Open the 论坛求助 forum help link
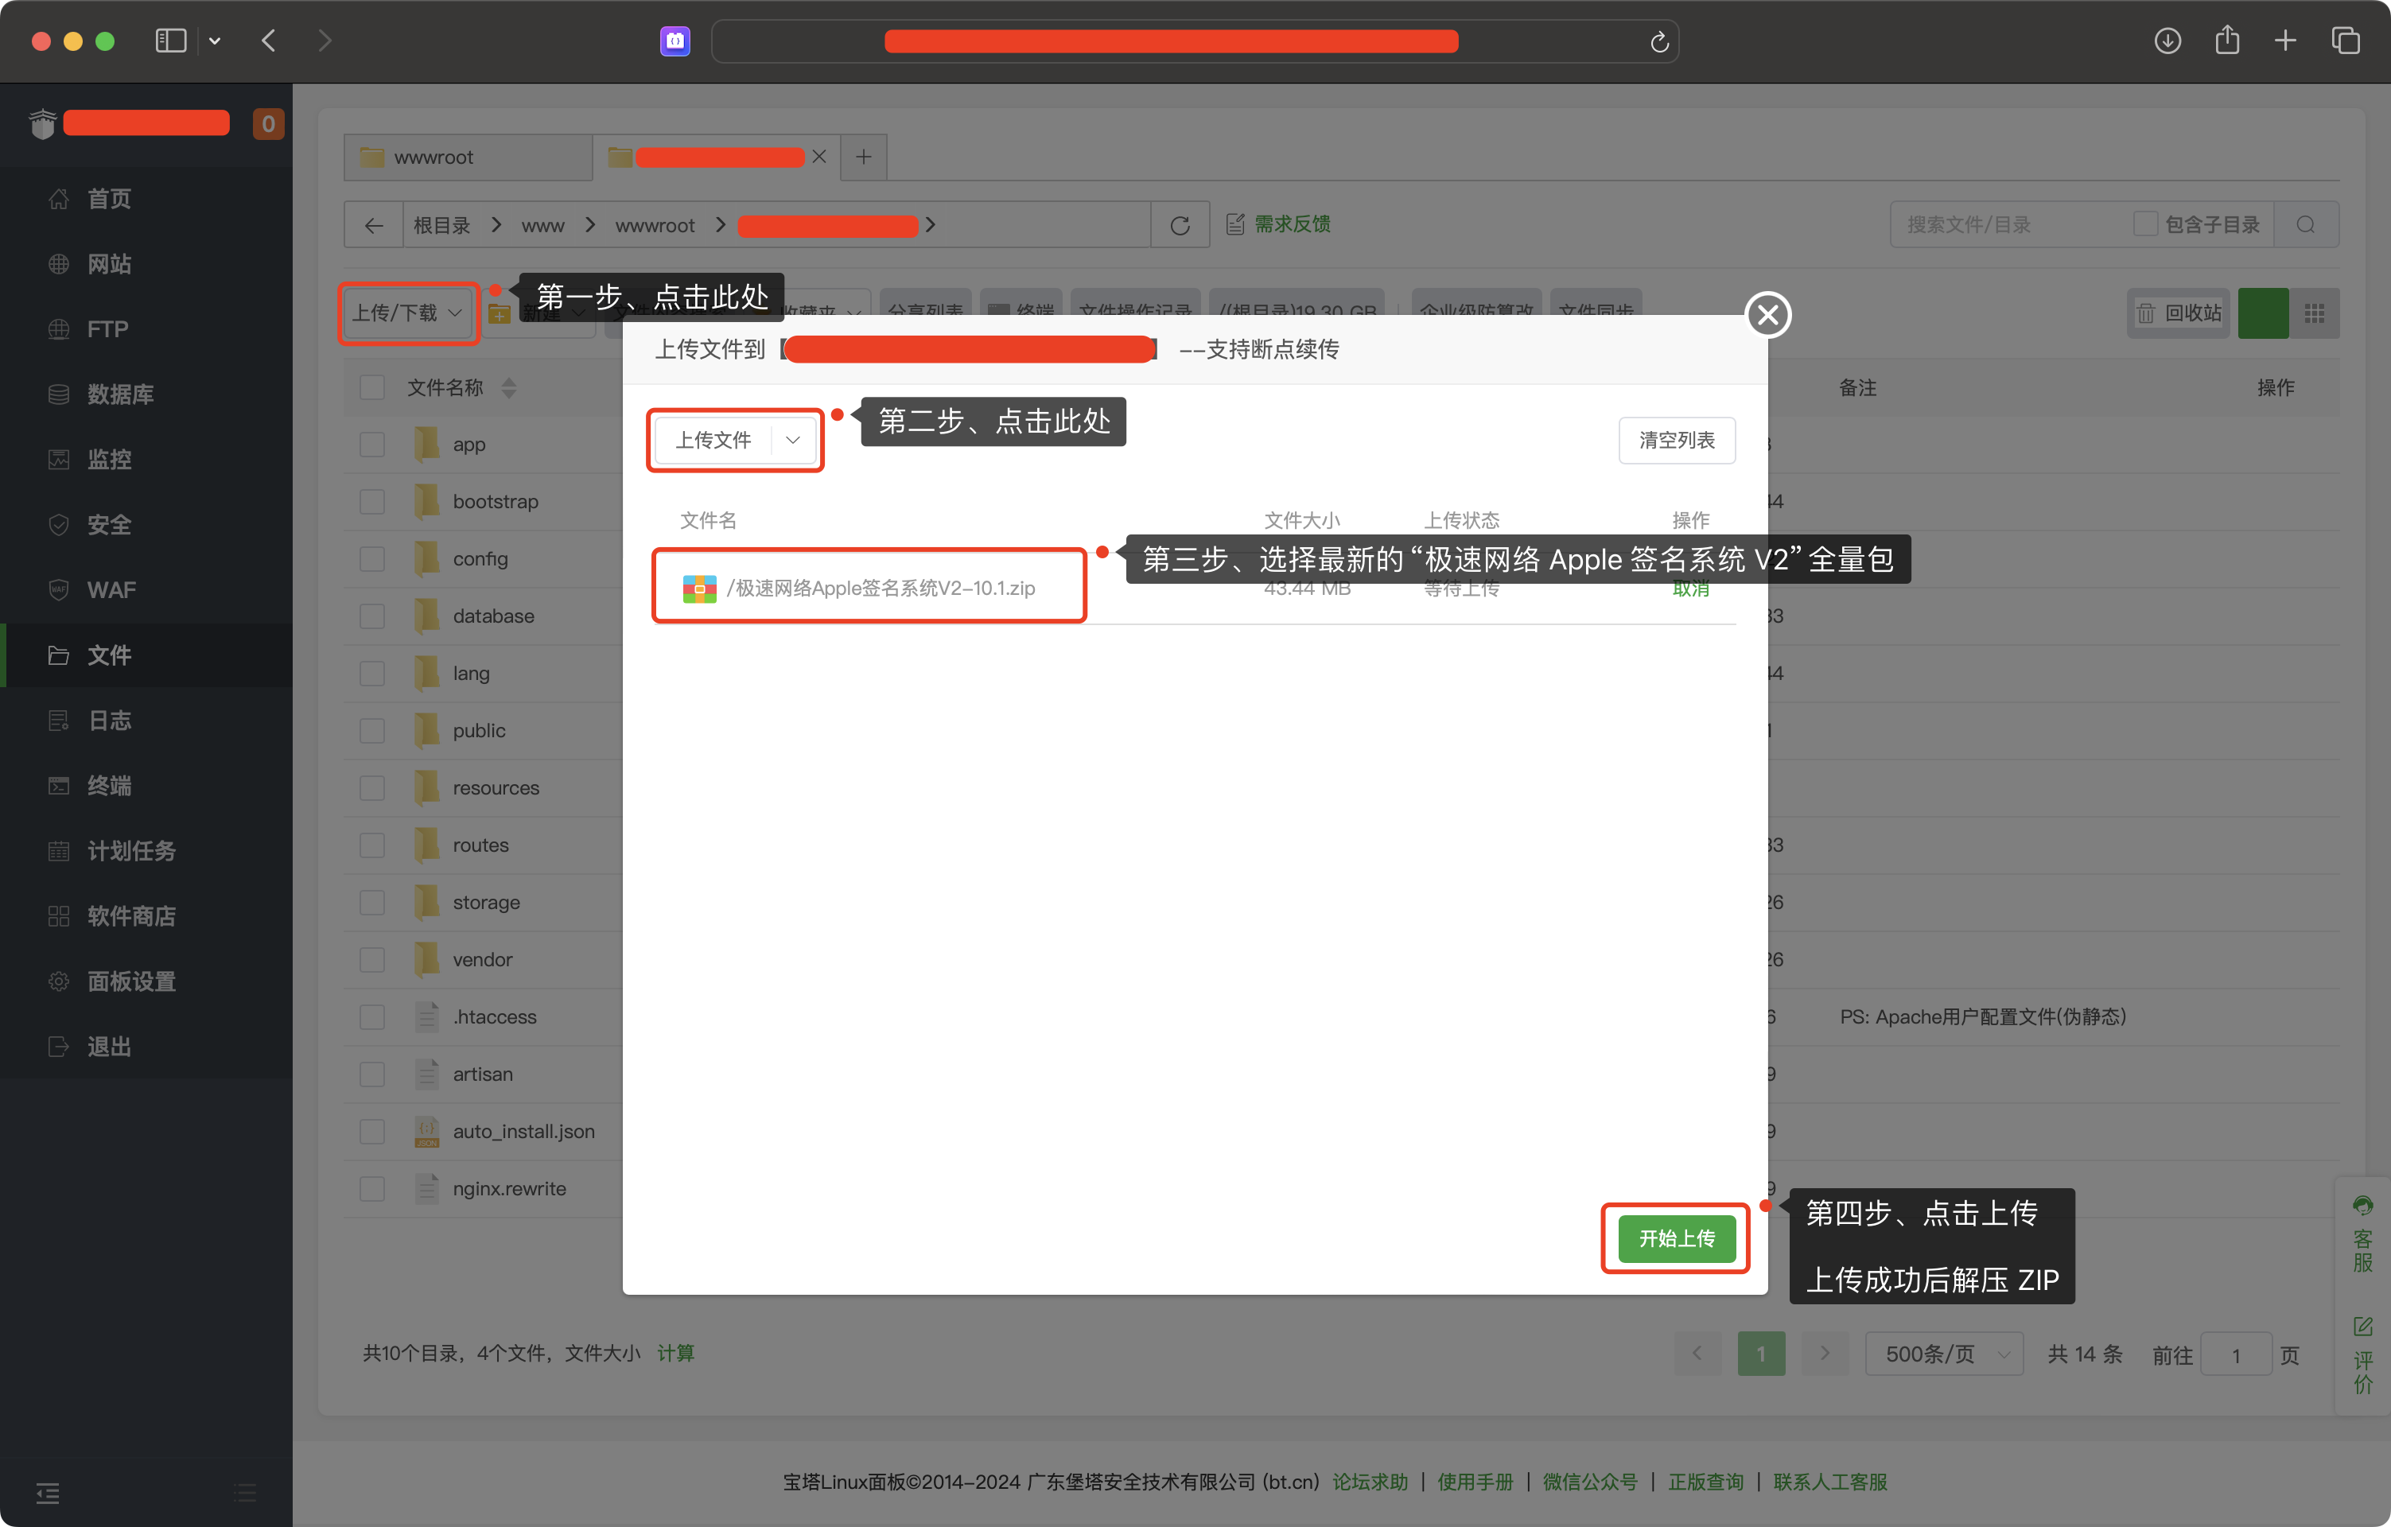The image size is (2391, 1527). 1369,1482
